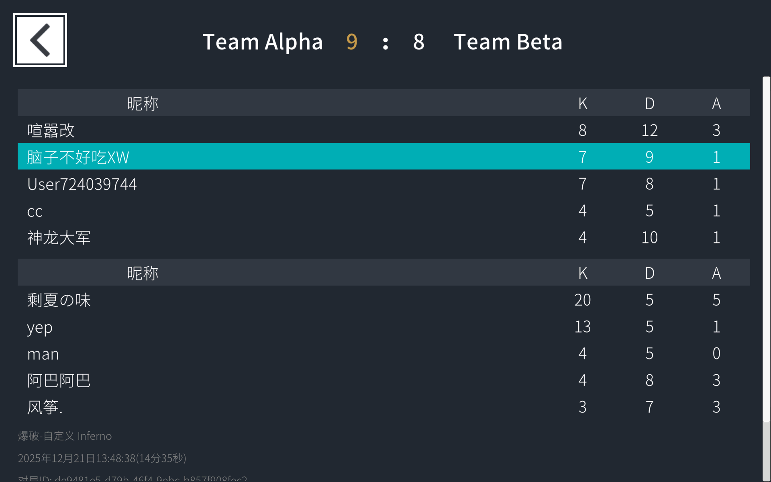
Task: Click the D column header in top table
Action: (649, 103)
